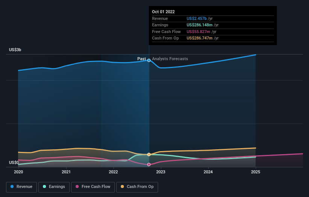Screen dimensions: 309x197
Task: Click the US$2.457b revenue value
Action: pos(196,18)
